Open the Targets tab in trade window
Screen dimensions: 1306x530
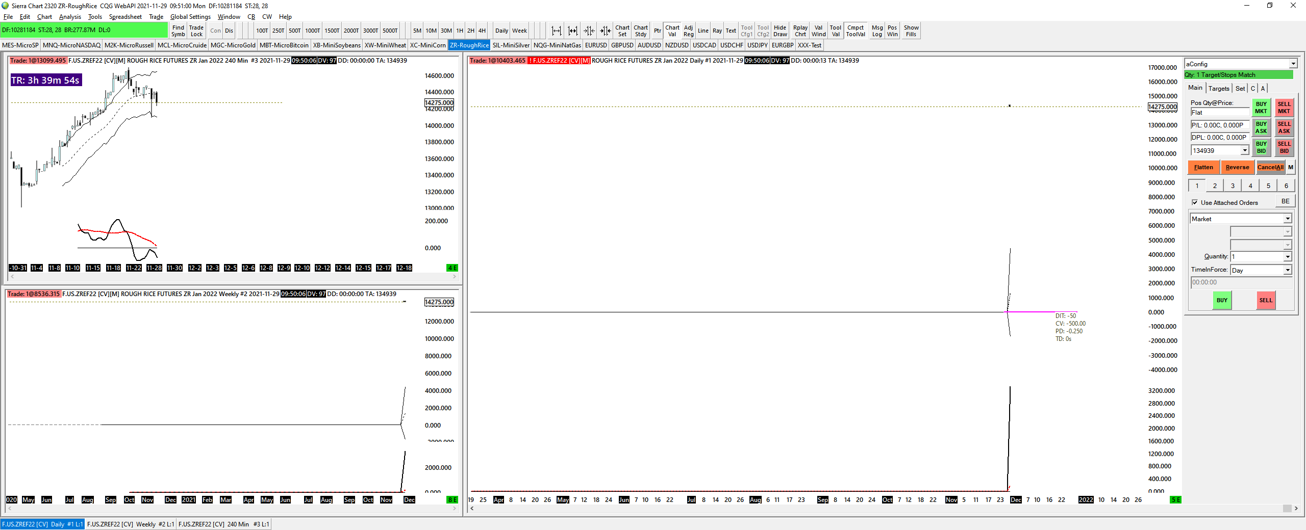pyautogui.click(x=1219, y=88)
